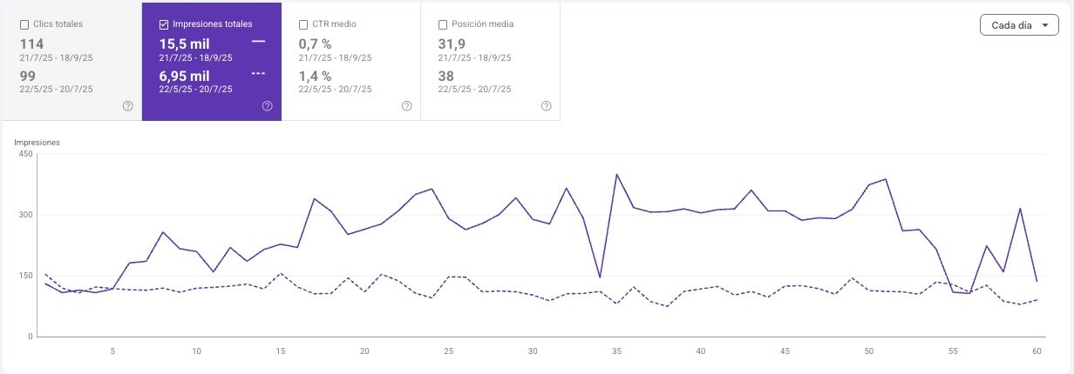The width and height of the screenshot is (1074, 374).
Task: Select the Clics totales metric card
Action: pyautogui.click(x=71, y=61)
